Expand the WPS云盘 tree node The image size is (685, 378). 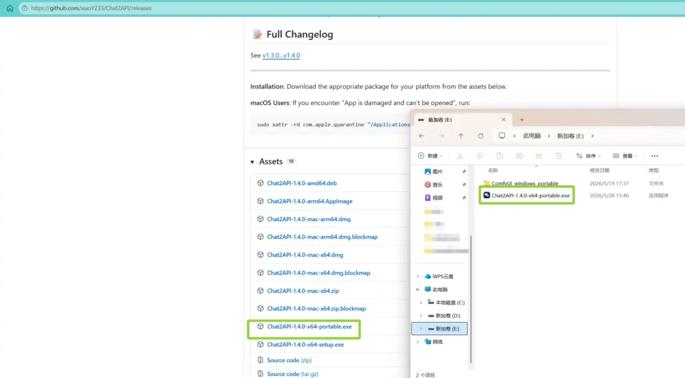[x=417, y=276]
